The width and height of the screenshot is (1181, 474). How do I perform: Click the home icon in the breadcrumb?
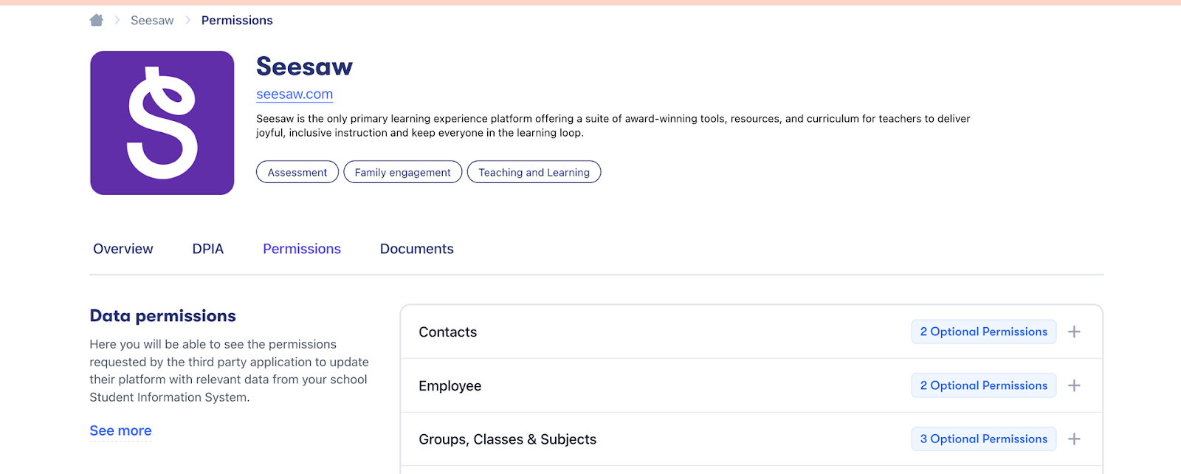[x=96, y=21]
